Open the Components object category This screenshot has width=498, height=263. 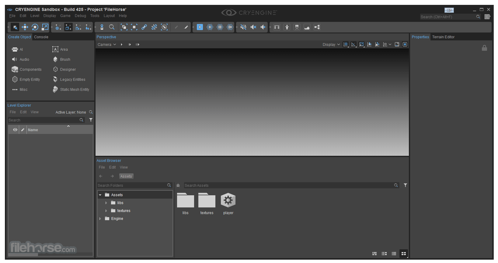(27, 70)
